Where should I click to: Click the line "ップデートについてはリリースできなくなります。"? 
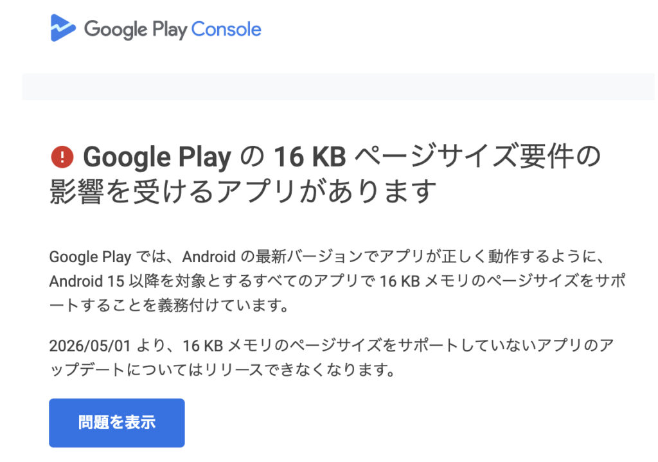(222, 369)
